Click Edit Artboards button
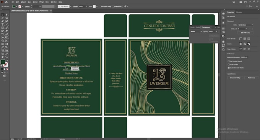260x140 pixels. click(245, 33)
